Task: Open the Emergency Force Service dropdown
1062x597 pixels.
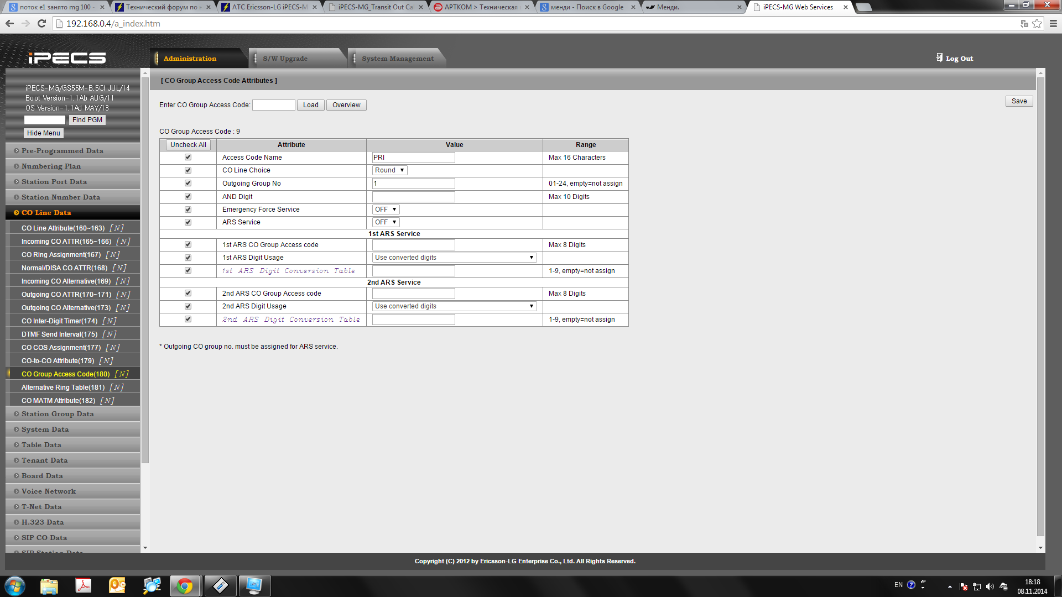Action: point(386,210)
